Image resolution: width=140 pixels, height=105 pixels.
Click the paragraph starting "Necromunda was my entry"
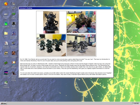[x=65, y=67]
